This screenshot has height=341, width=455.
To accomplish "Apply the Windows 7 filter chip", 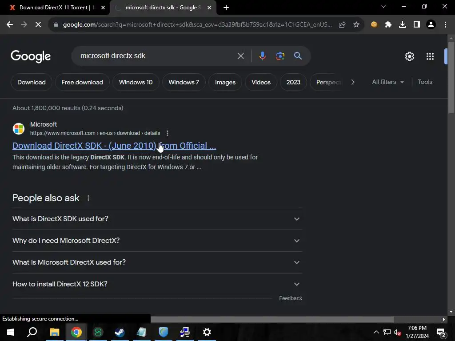I will coord(184,82).
